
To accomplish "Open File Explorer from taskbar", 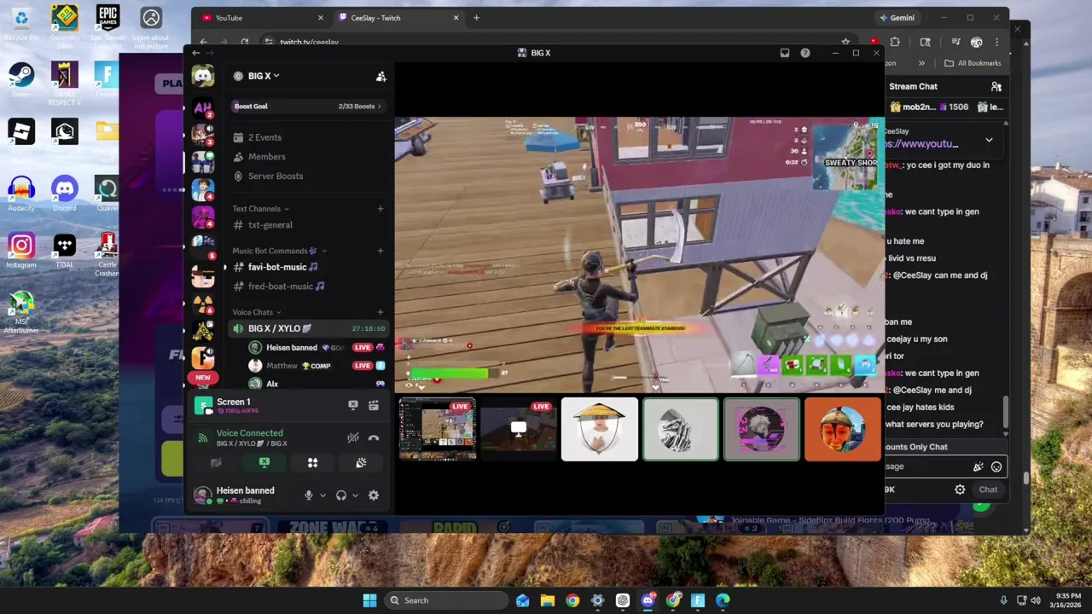I will 548,600.
